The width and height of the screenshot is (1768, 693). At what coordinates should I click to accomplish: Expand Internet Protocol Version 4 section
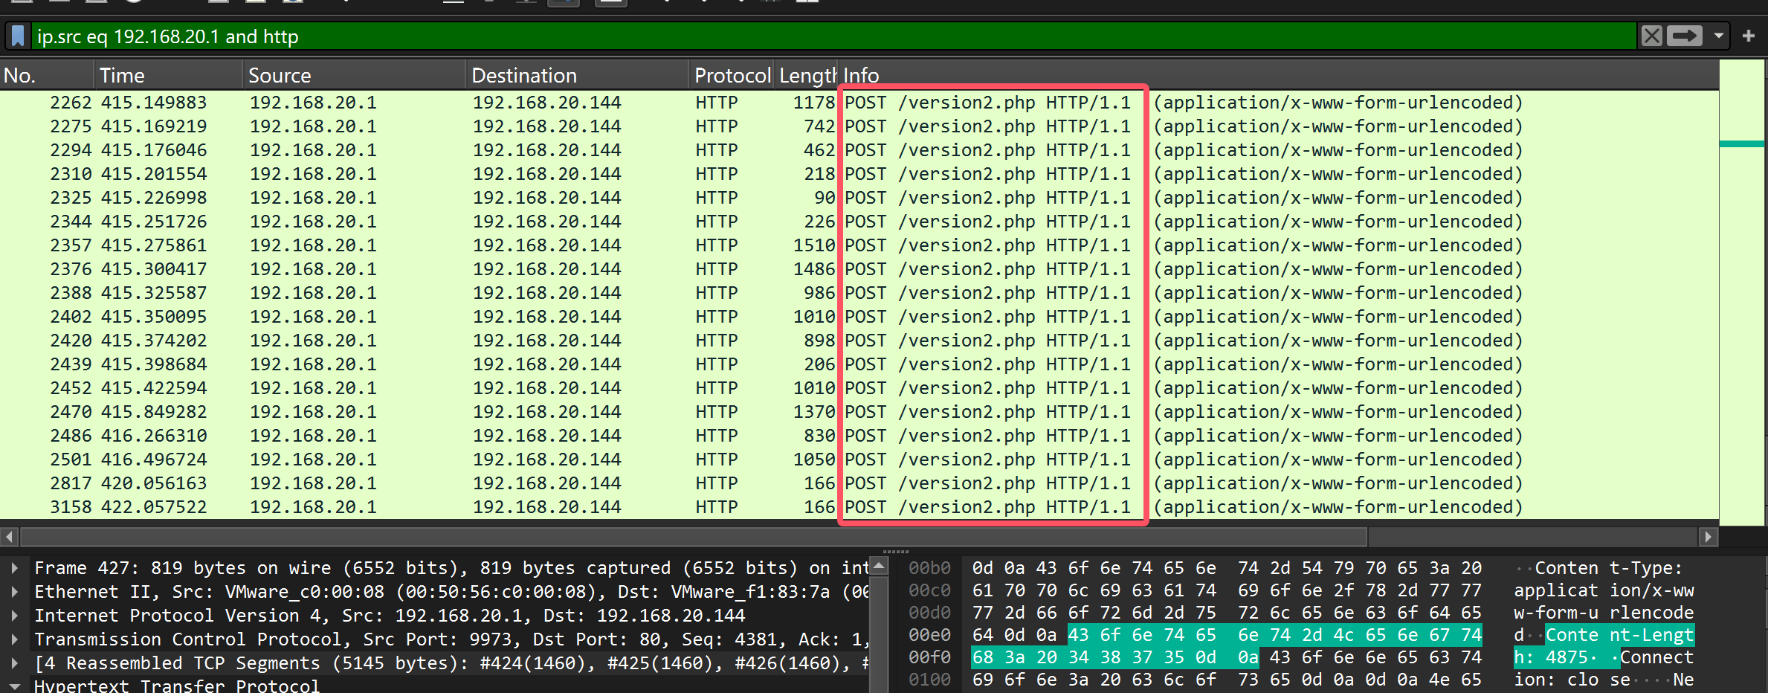click(14, 616)
